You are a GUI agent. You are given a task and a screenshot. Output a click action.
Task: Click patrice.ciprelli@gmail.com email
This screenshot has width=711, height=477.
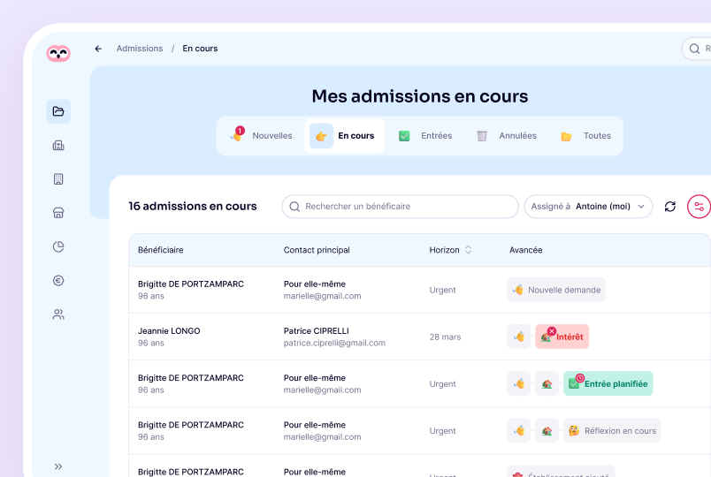click(x=334, y=343)
